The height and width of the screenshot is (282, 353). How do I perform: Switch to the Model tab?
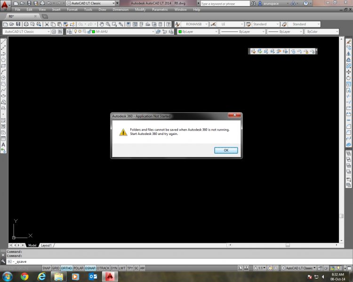point(32,245)
